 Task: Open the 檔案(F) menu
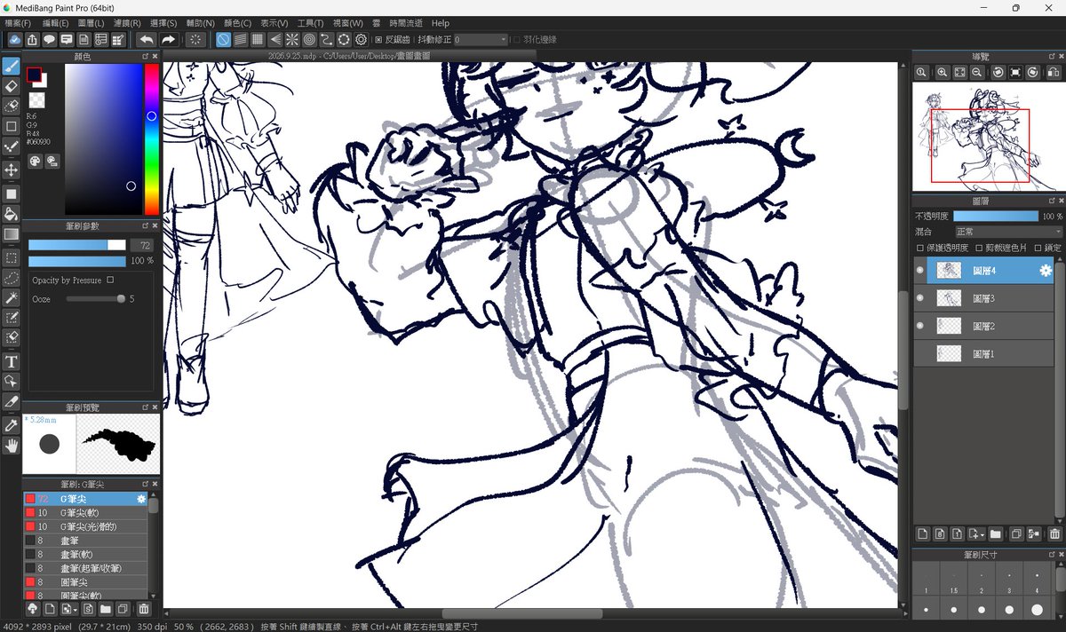click(x=18, y=23)
